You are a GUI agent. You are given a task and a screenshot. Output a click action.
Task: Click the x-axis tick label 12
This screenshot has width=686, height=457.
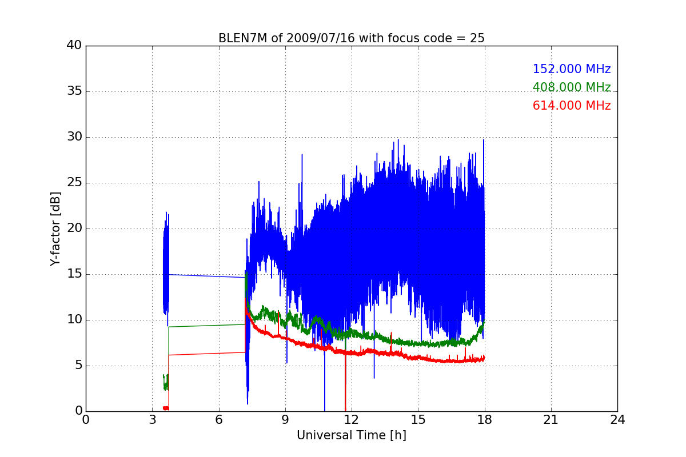point(352,420)
